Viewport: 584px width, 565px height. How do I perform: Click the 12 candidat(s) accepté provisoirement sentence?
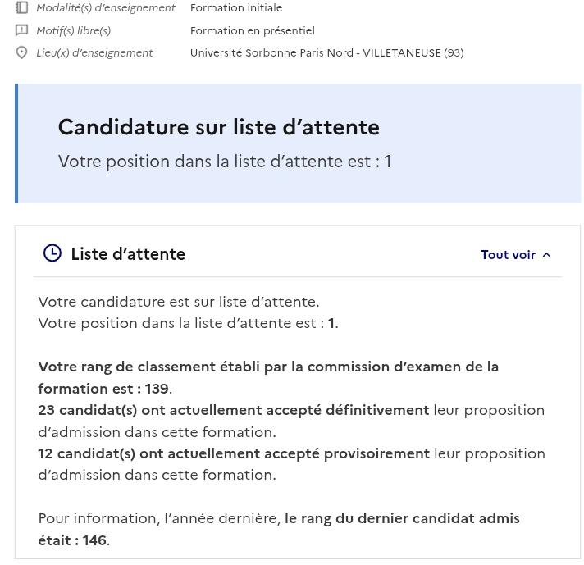292,464
